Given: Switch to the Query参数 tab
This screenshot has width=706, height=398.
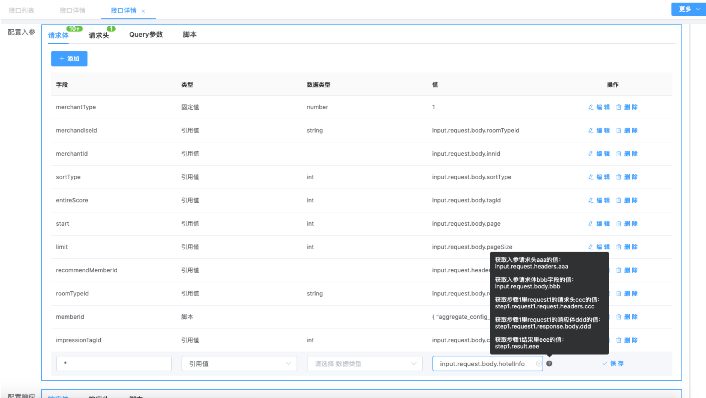Looking at the screenshot, I should click(146, 35).
